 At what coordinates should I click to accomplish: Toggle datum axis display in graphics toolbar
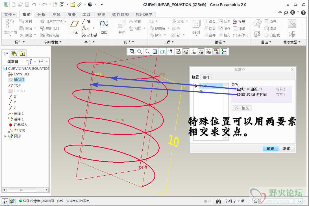click(x=193, y=52)
